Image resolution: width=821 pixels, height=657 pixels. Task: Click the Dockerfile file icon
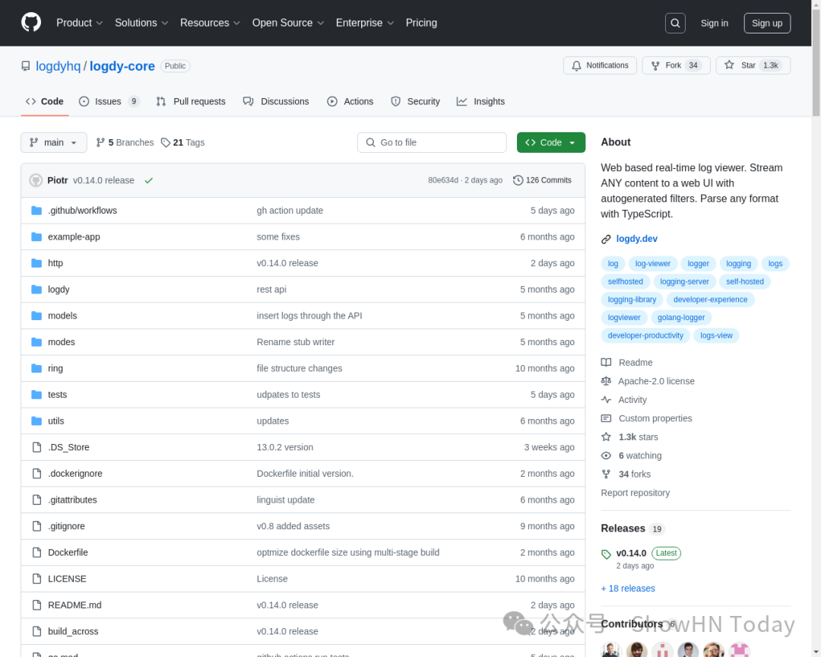tap(36, 552)
